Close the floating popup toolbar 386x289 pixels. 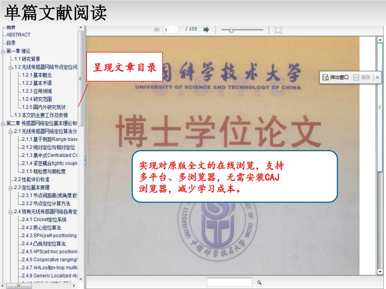377,78
